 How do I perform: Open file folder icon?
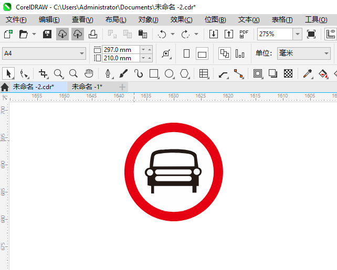(24, 34)
